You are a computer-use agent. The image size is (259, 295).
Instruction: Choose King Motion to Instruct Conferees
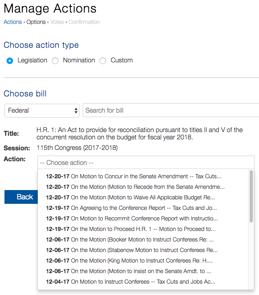click(x=129, y=261)
